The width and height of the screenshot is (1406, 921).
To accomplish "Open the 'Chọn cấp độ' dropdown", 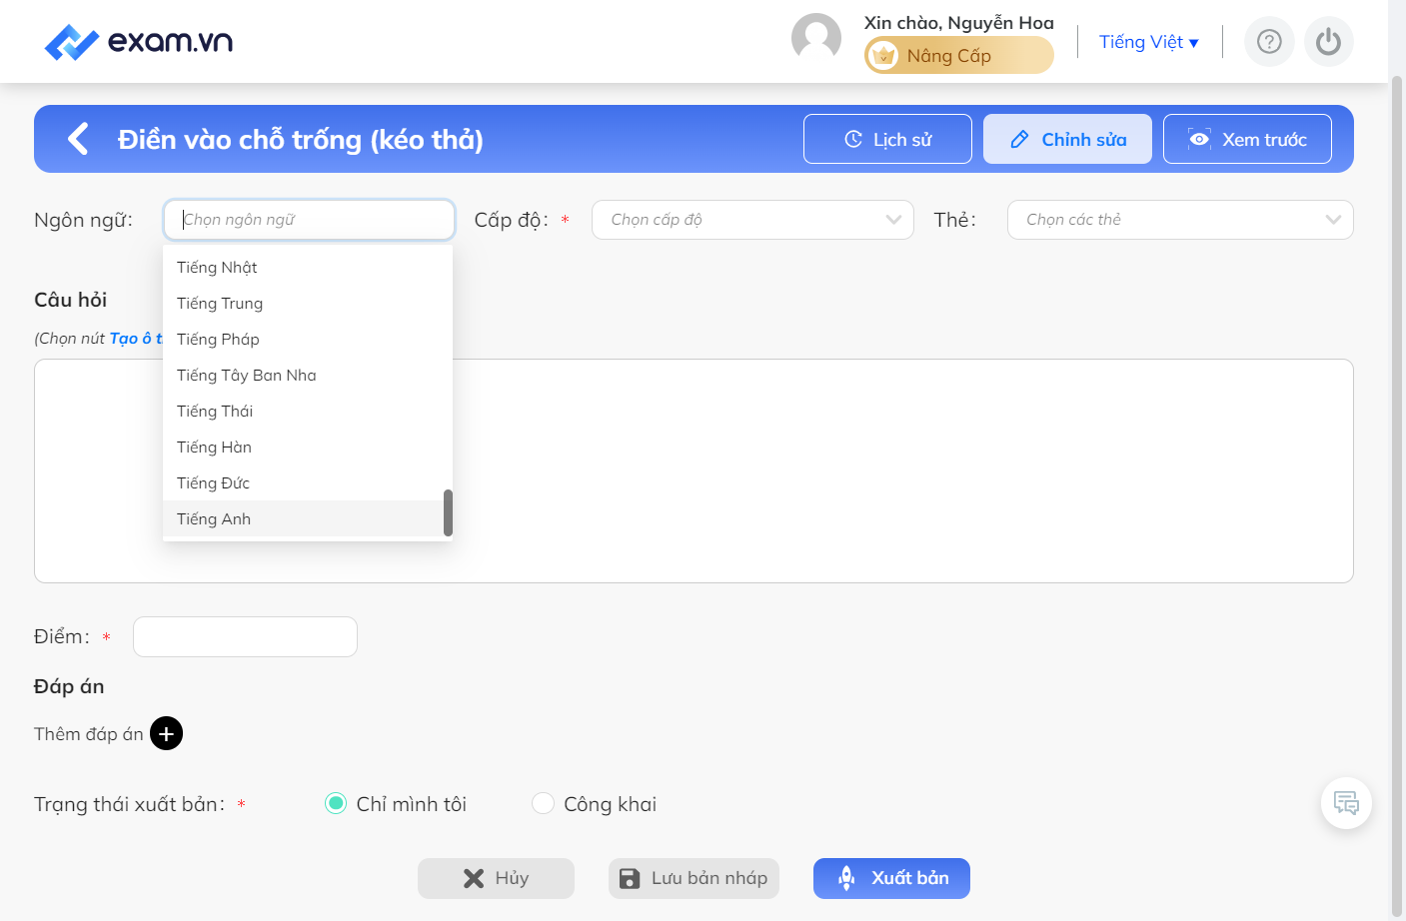I will [x=752, y=220].
